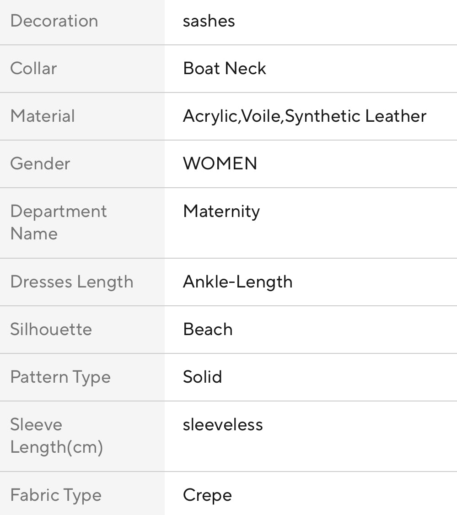Click the Sleeve Length(cm) label

point(56,436)
